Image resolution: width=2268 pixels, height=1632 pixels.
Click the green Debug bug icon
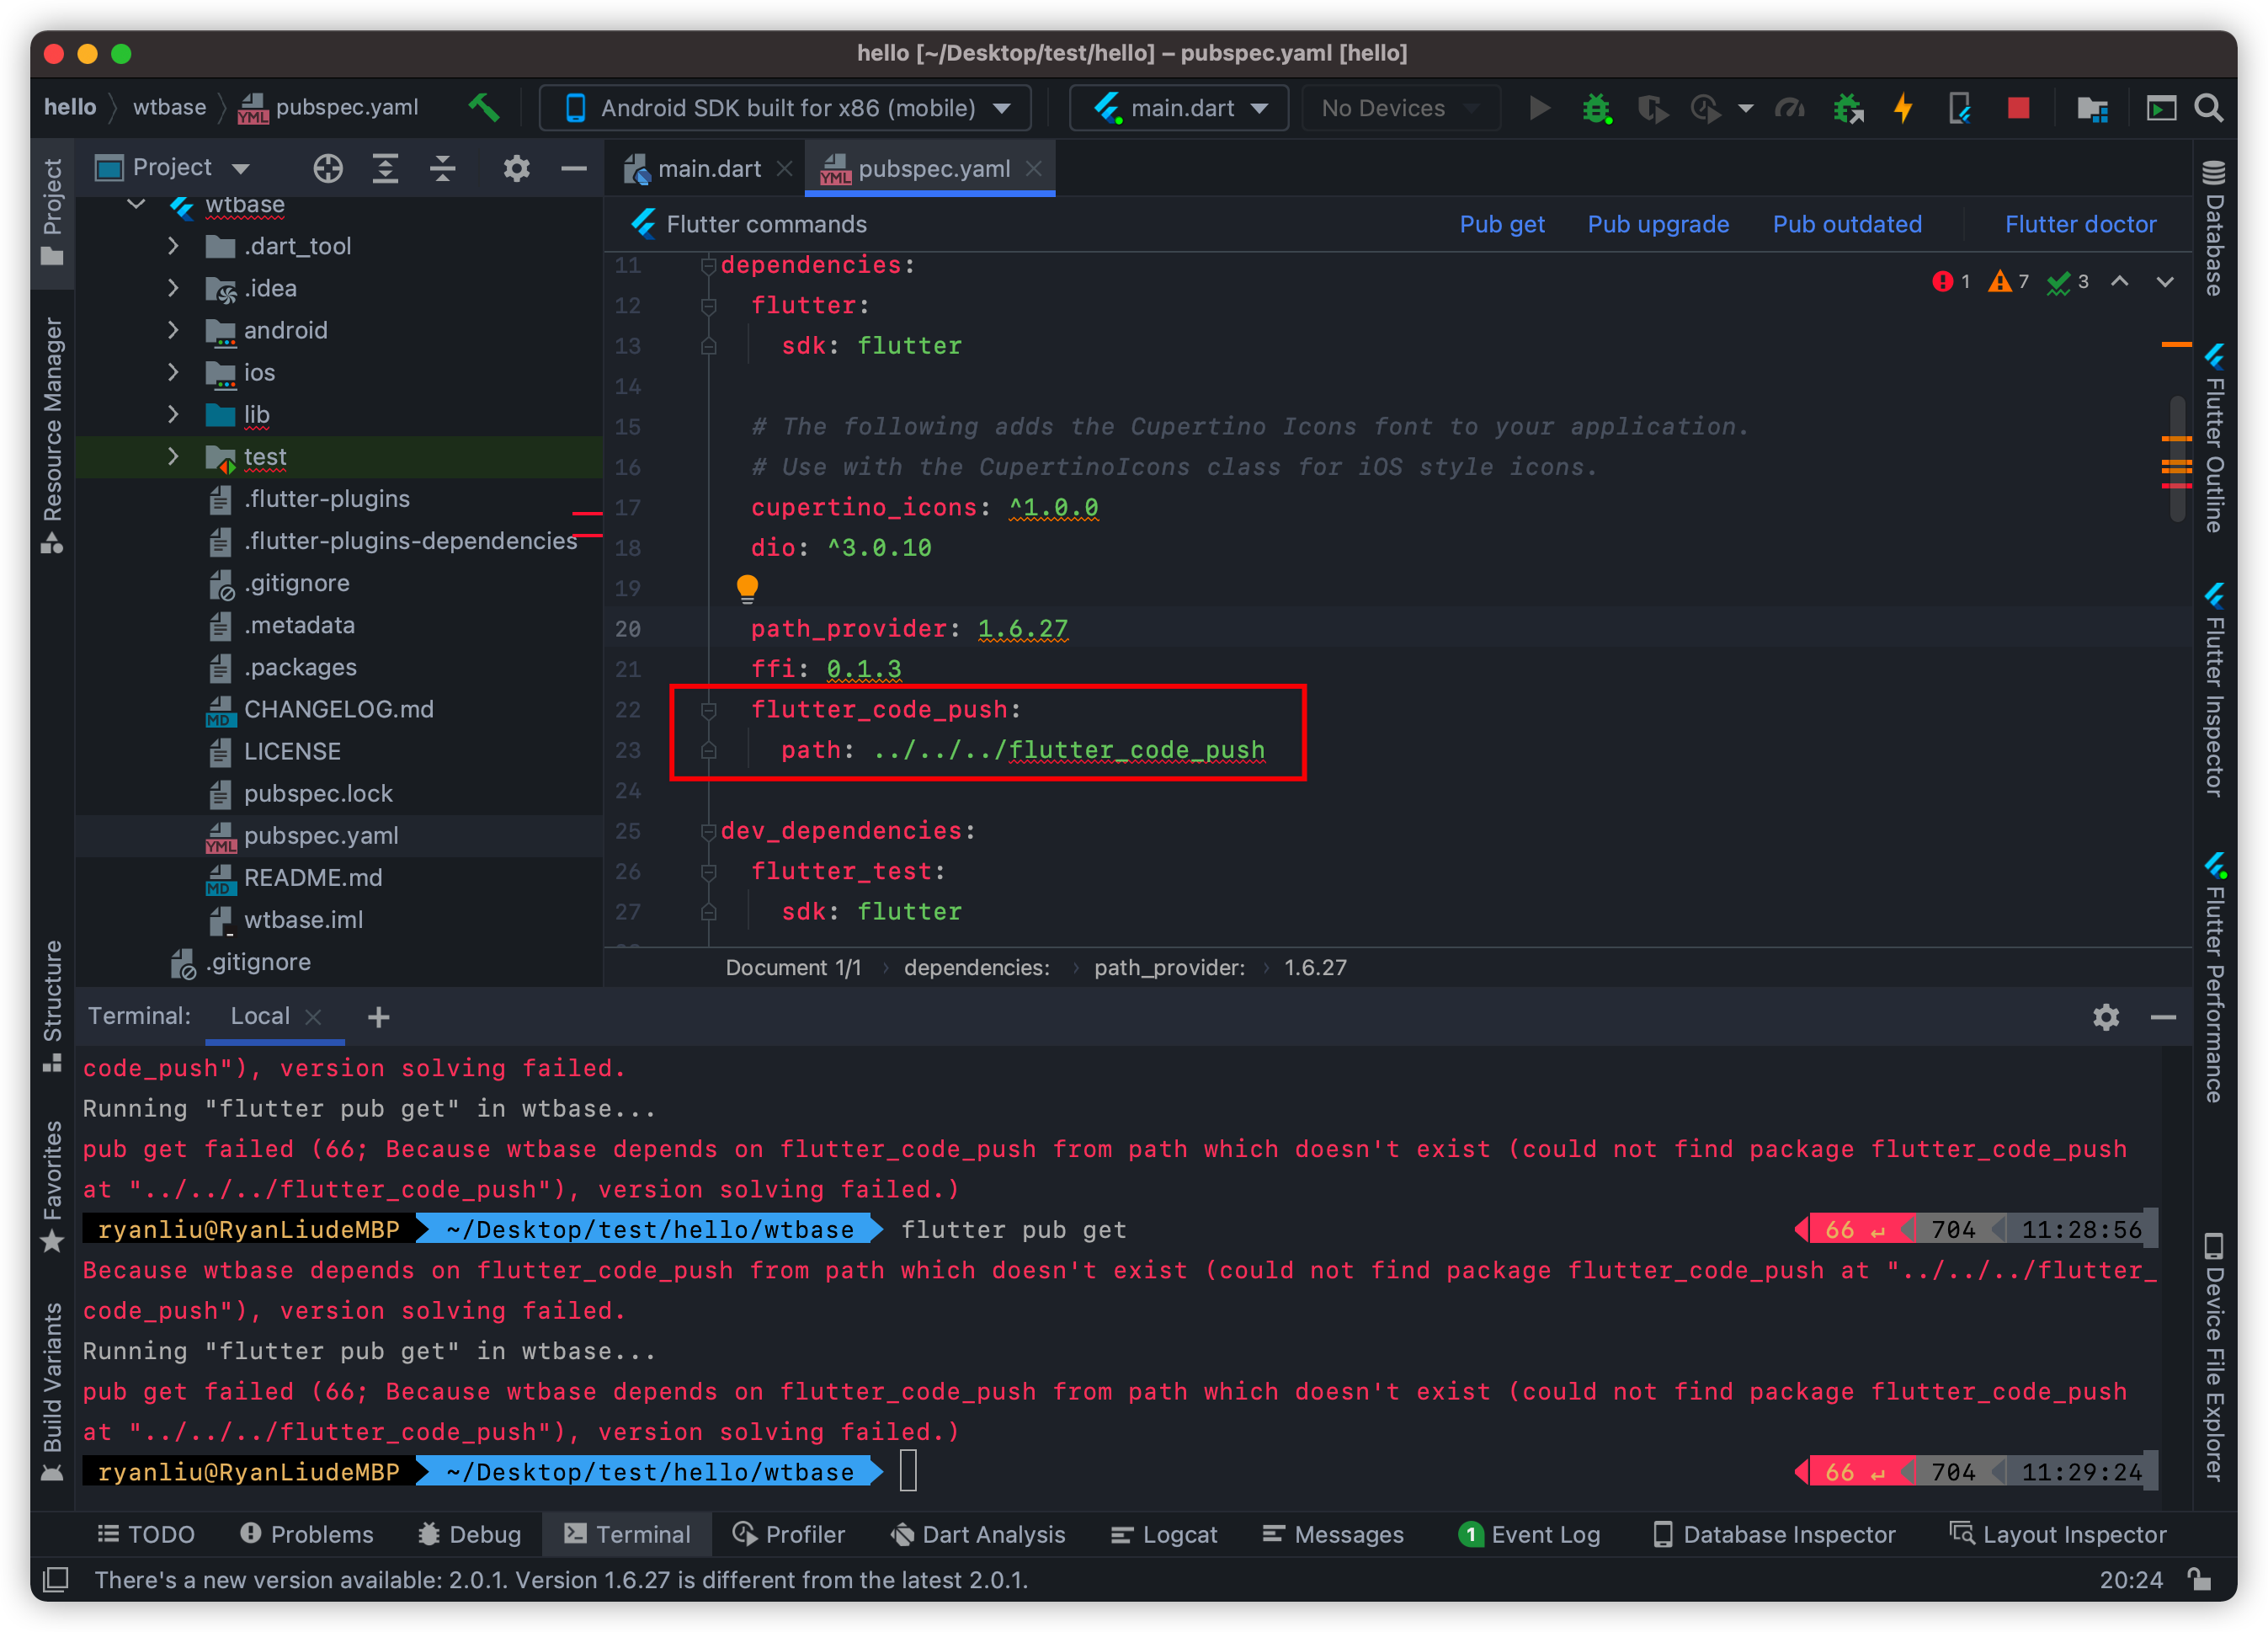tap(1596, 108)
